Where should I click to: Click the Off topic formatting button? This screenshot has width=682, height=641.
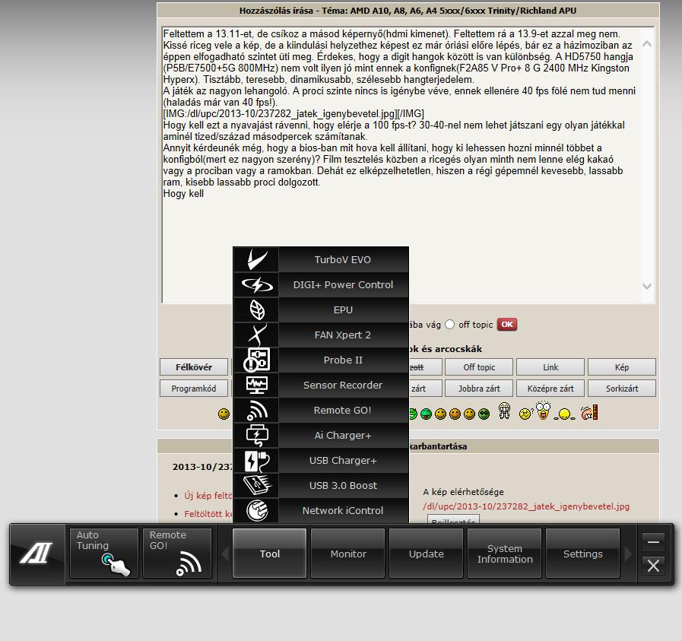[479, 367]
